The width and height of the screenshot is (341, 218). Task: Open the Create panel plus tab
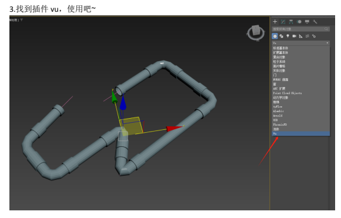(x=275, y=22)
